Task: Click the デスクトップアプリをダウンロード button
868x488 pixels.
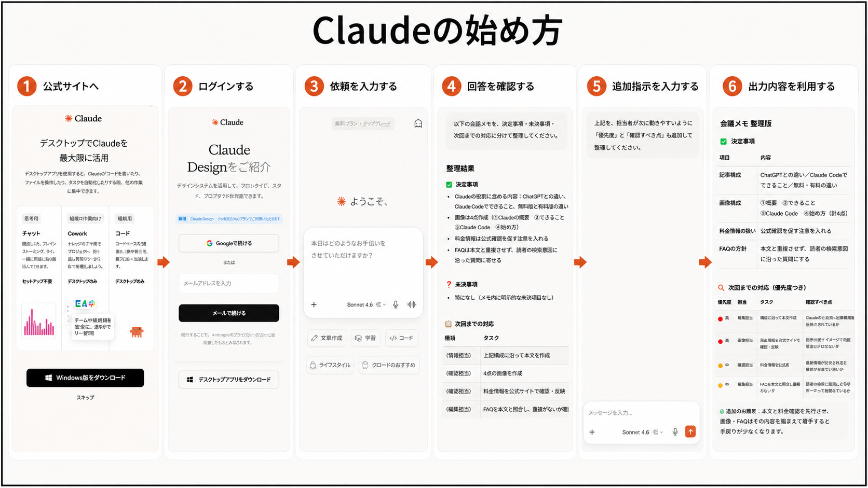Action: pos(229,380)
